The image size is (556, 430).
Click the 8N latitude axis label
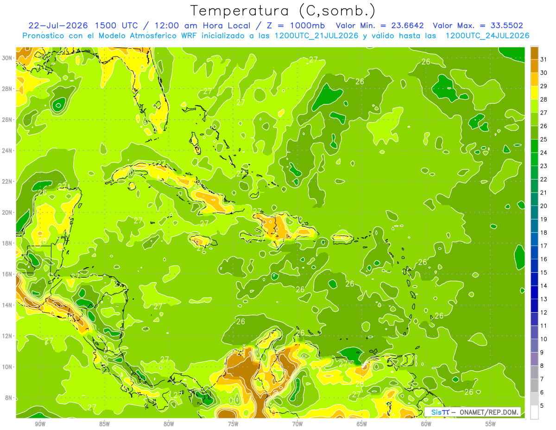(x=9, y=398)
